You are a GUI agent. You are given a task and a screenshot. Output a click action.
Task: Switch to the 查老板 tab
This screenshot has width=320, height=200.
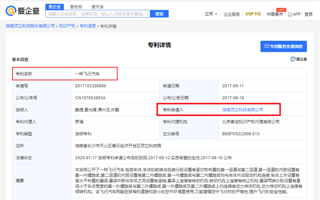click(x=76, y=7)
